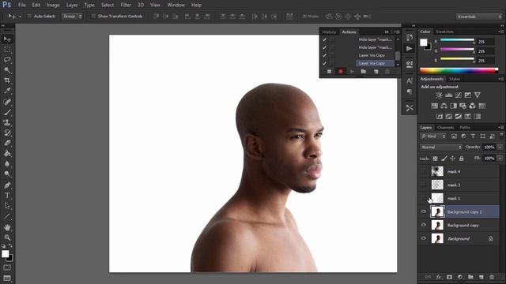
Task: Open the Fill slider arrow
Action: (x=500, y=158)
